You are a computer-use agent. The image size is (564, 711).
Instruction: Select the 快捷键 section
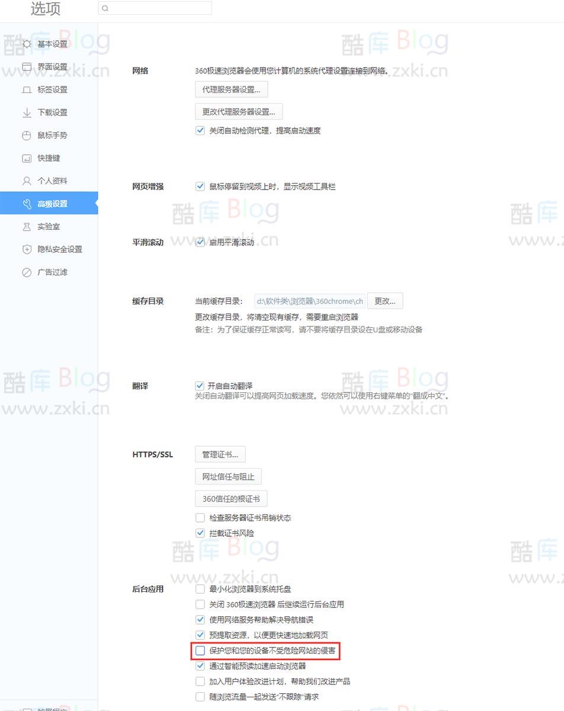click(x=50, y=158)
